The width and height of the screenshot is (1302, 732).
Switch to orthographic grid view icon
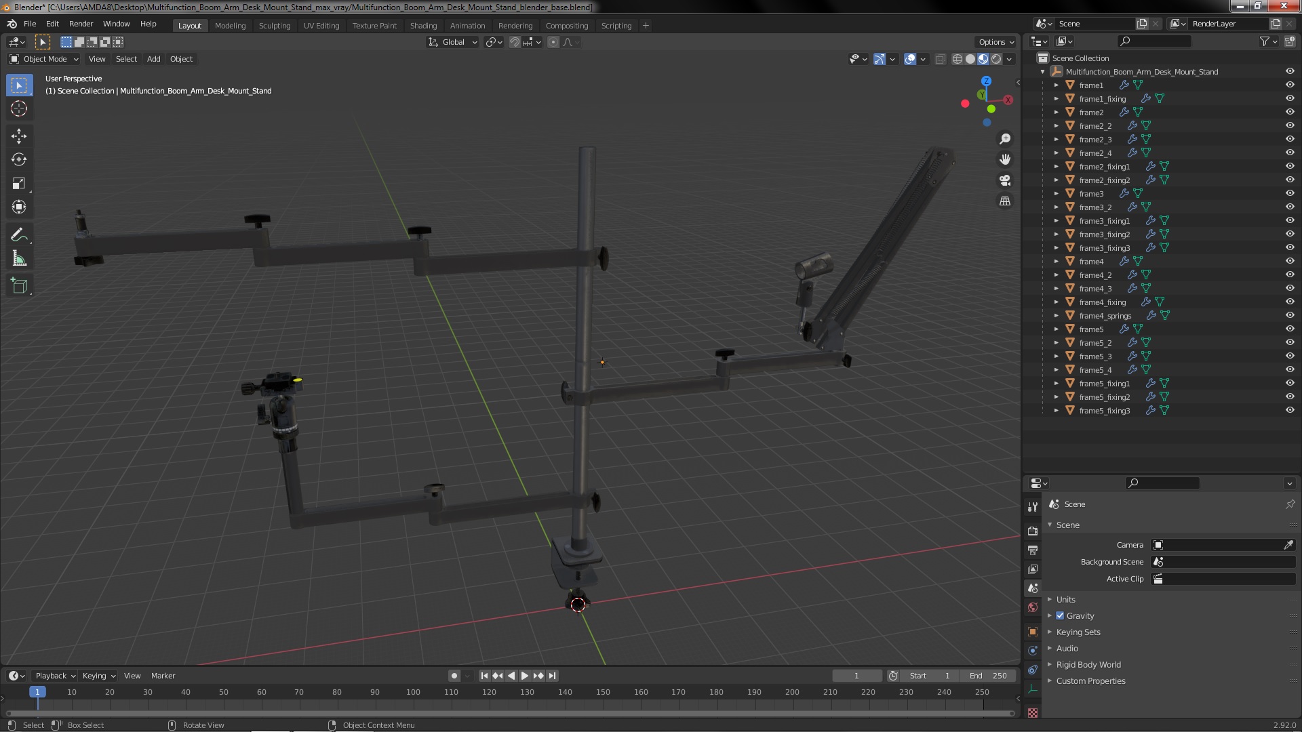1005,201
